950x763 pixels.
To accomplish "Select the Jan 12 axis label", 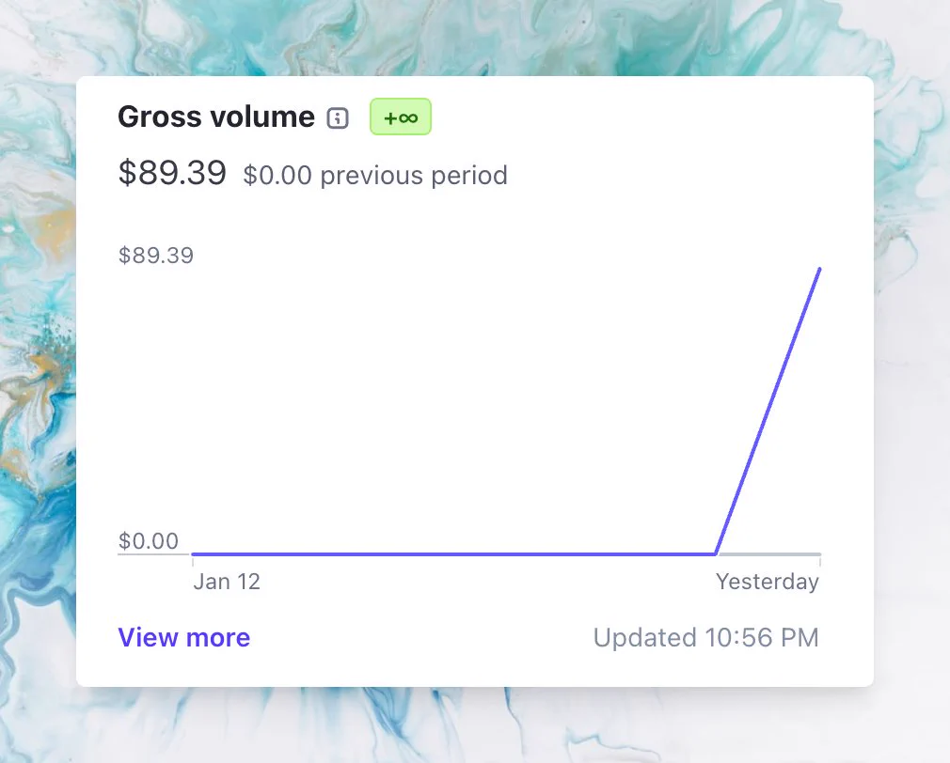I will pos(227,582).
